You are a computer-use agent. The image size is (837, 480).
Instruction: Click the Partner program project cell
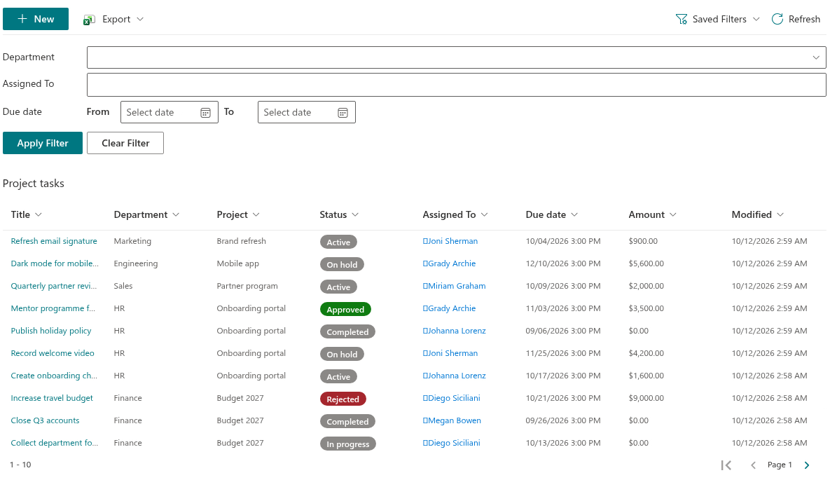pyautogui.click(x=247, y=286)
